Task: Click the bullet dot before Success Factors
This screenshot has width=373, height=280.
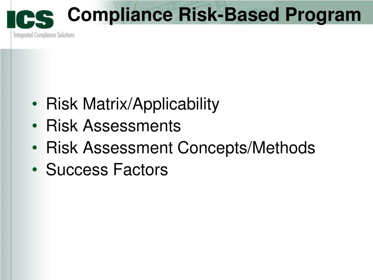Action: (34, 171)
